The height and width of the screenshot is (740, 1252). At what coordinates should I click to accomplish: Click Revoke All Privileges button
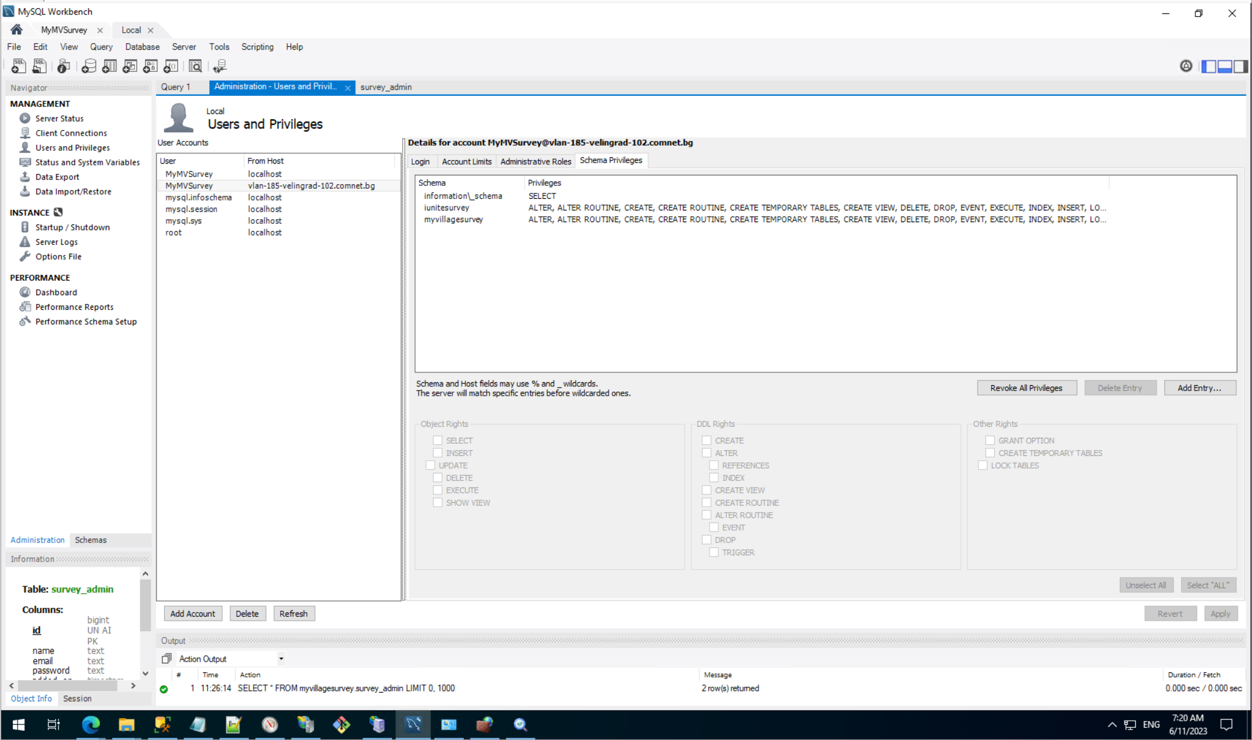(x=1026, y=388)
